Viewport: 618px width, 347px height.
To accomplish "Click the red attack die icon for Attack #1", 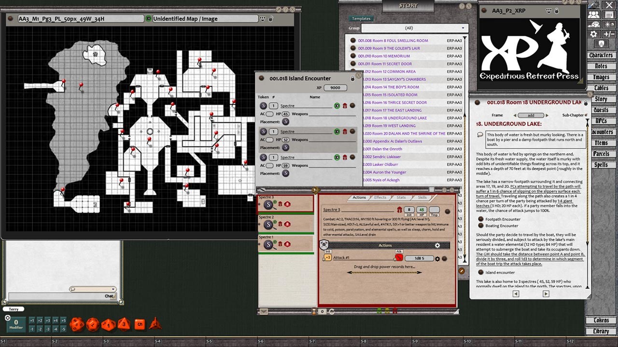I will coord(398,258).
